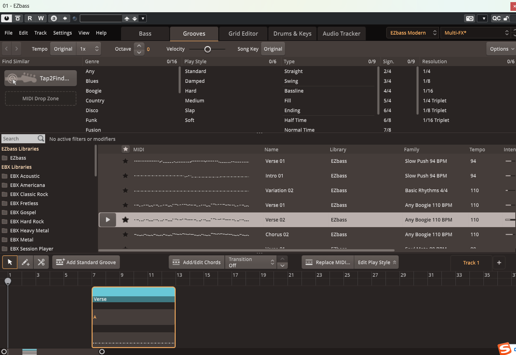Image resolution: width=516 pixels, height=355 pixels.
Task: Open the Settings menu
Action: pos(62,32)
